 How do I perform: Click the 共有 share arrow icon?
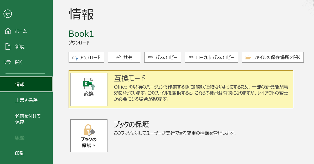coord(118,58)
